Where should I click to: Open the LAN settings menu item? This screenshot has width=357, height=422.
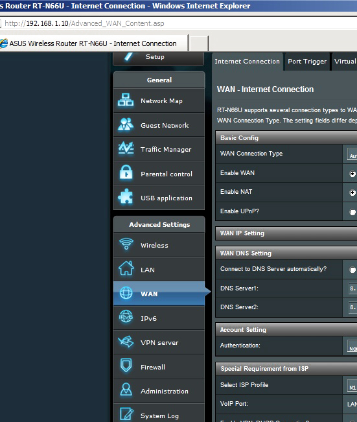pos(159,270)
